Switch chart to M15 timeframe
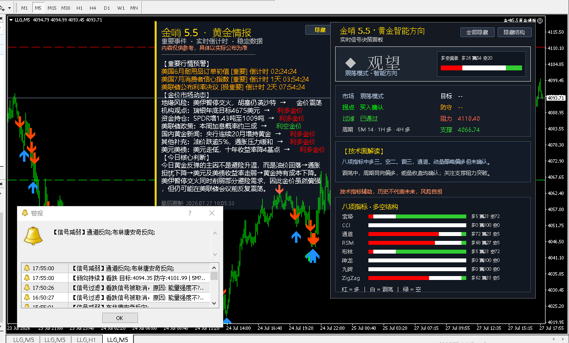 pyautogui.click(x=52, y=8)
